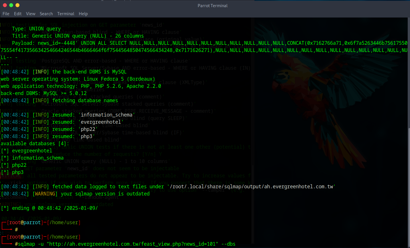
Task: Click resumed: 'php22' log line
Action: click(x=49, y=129)
